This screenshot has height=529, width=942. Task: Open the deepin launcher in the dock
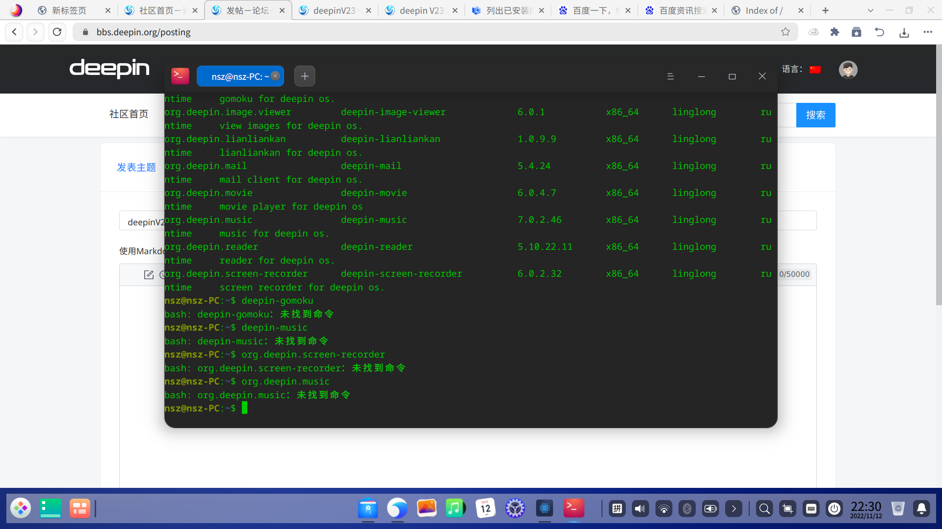point(21,508)
